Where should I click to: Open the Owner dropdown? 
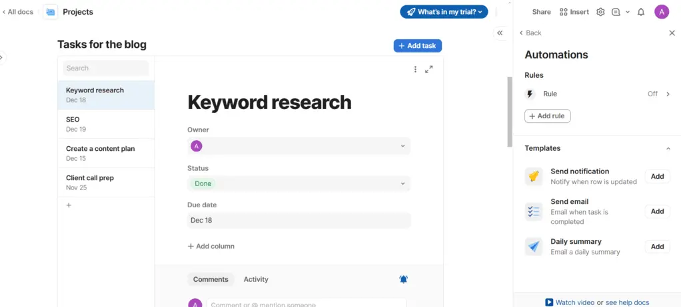click(x=299, y=146)
